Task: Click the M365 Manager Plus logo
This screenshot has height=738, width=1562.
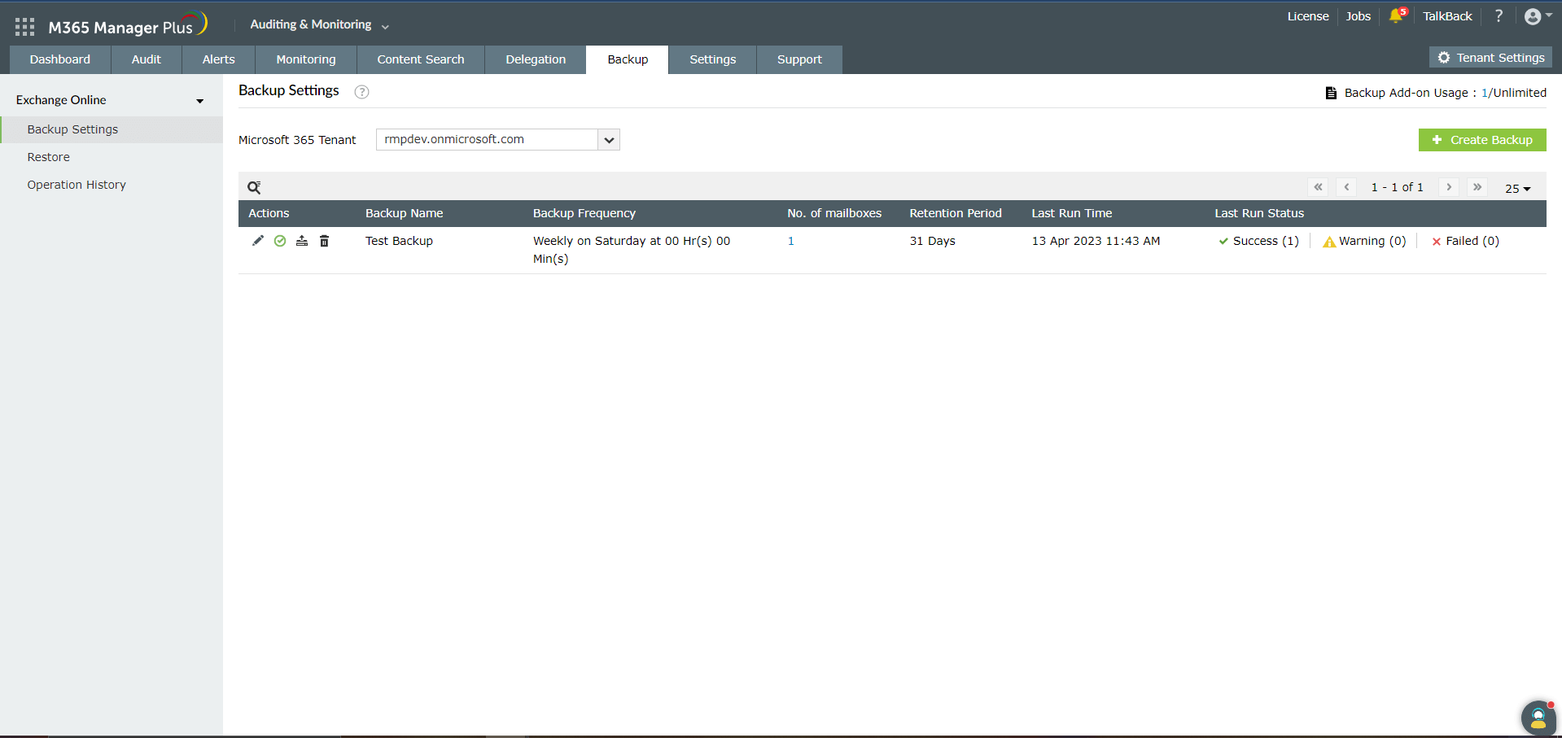Action: click(128, 25)
